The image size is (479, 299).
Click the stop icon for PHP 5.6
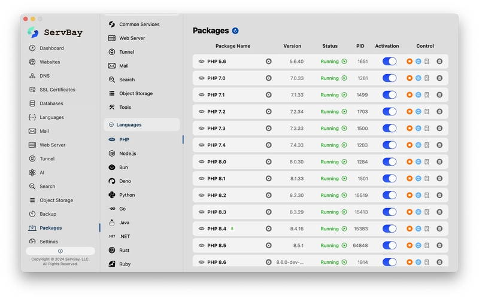pyautogui.click(x=410, y=61)
